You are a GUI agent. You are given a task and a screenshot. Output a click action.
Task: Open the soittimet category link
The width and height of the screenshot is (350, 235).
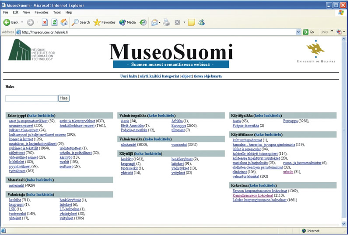[x=66, y=166]
